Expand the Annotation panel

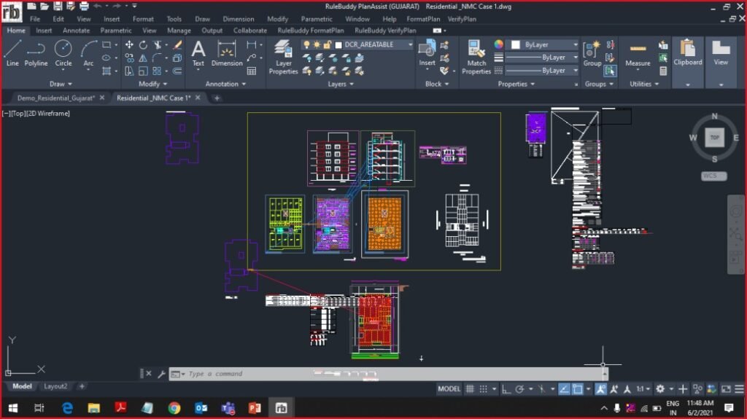(225, 84)
